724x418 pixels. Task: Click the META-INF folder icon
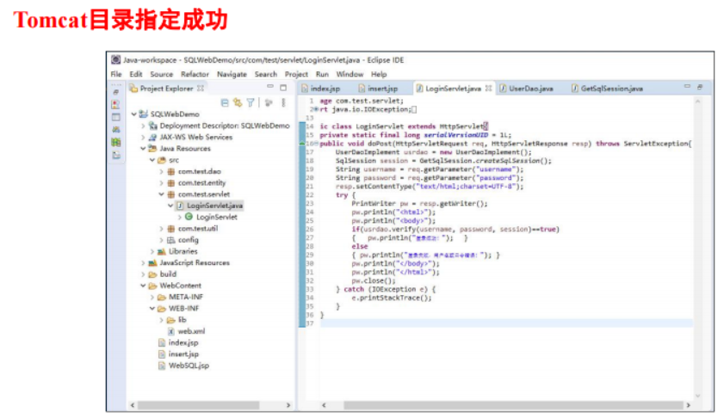pyautogui.click(x=162, y=297)
